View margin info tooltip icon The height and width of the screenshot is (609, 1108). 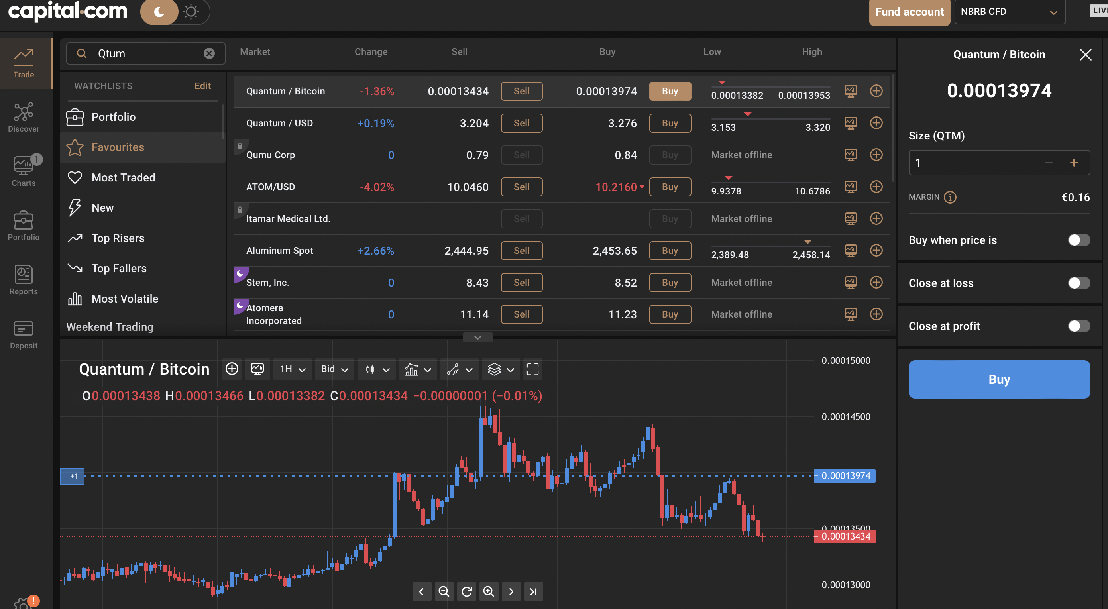(x=950, y=197)
